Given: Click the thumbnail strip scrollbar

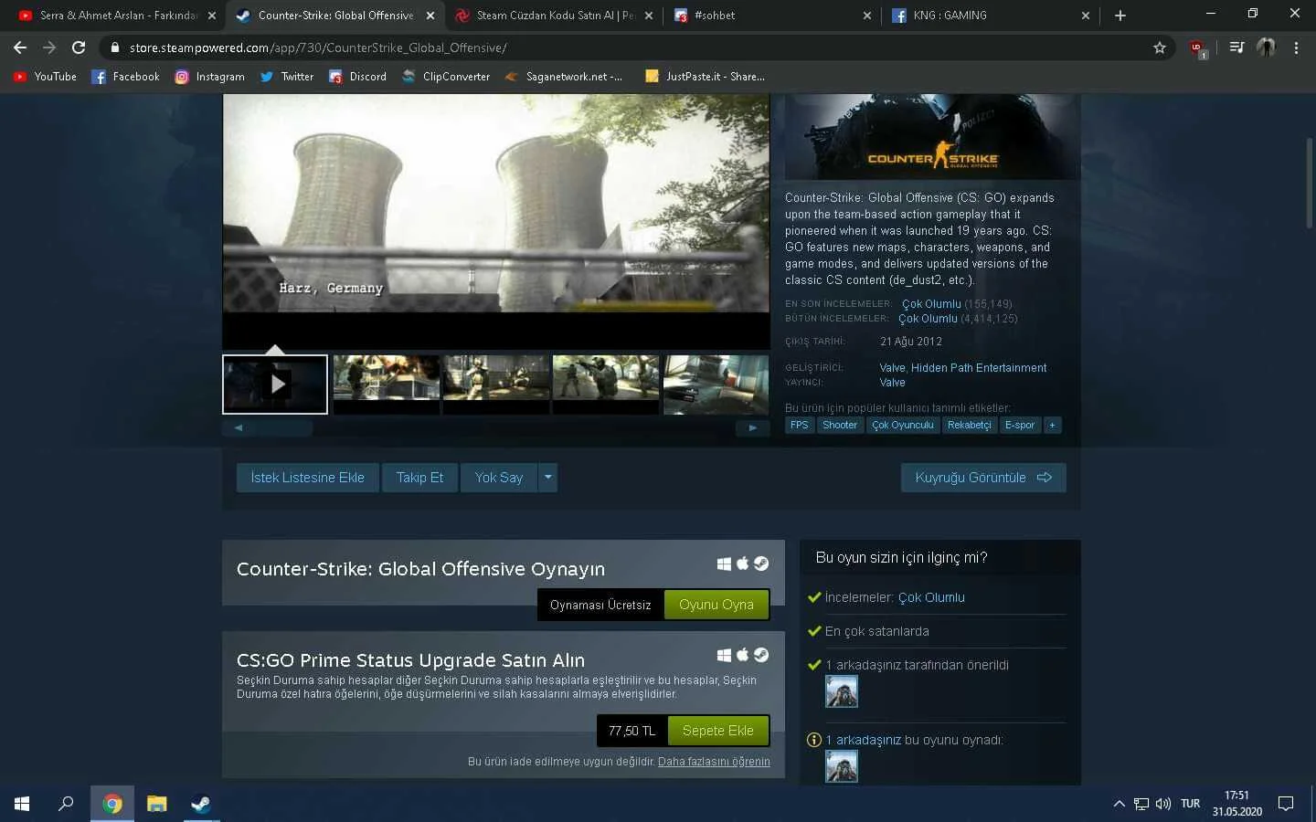Looking at the screenshot, I should click(495, 427).
